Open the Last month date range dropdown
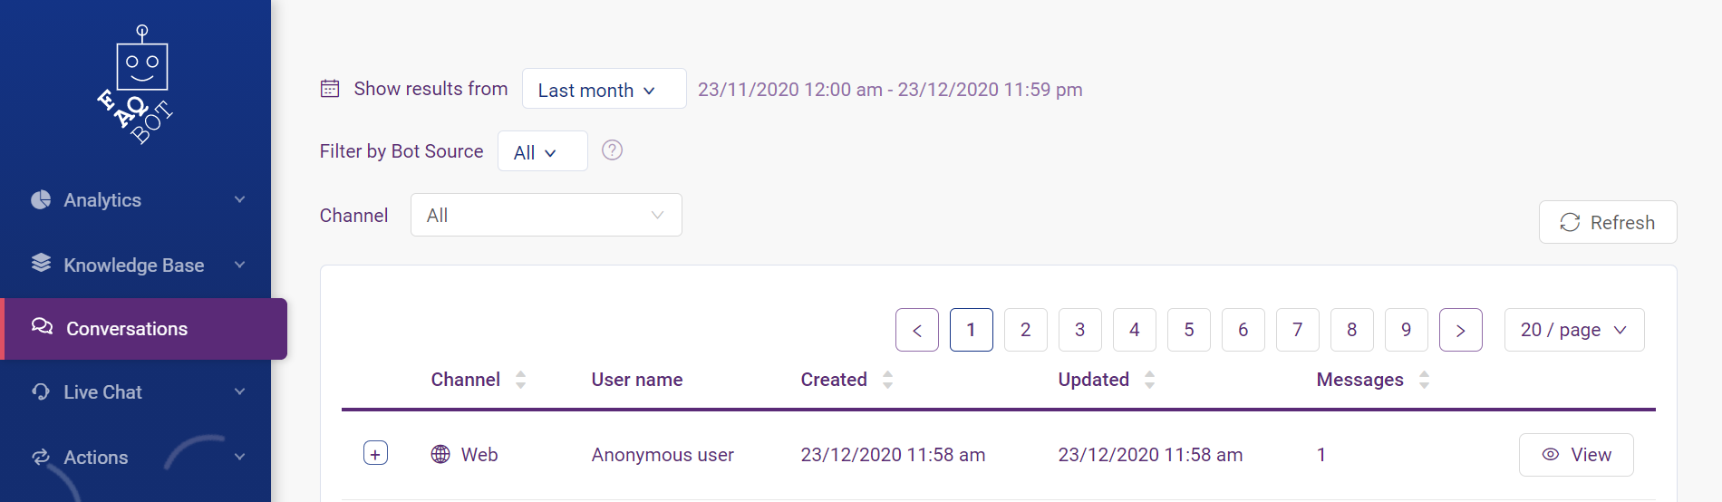Image resolution: width=1722 pixels, height=502 pixels. point(604,89)
